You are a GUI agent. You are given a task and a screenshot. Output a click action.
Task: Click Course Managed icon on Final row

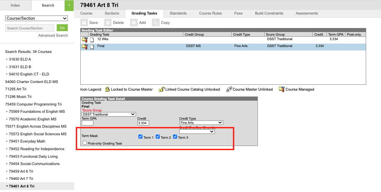(x=84, y=47)
